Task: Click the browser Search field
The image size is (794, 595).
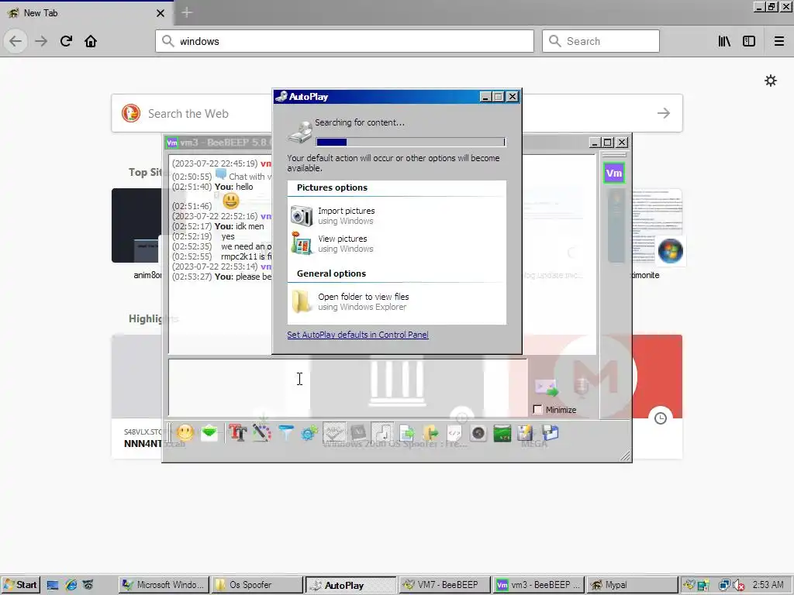Action: pyautogui.click(x=601, y=41)
